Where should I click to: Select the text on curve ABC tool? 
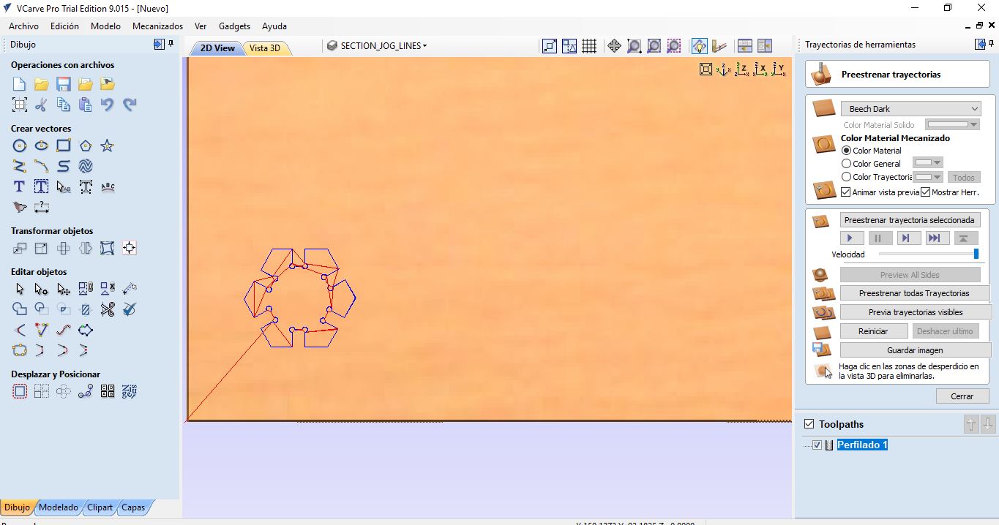108,186
